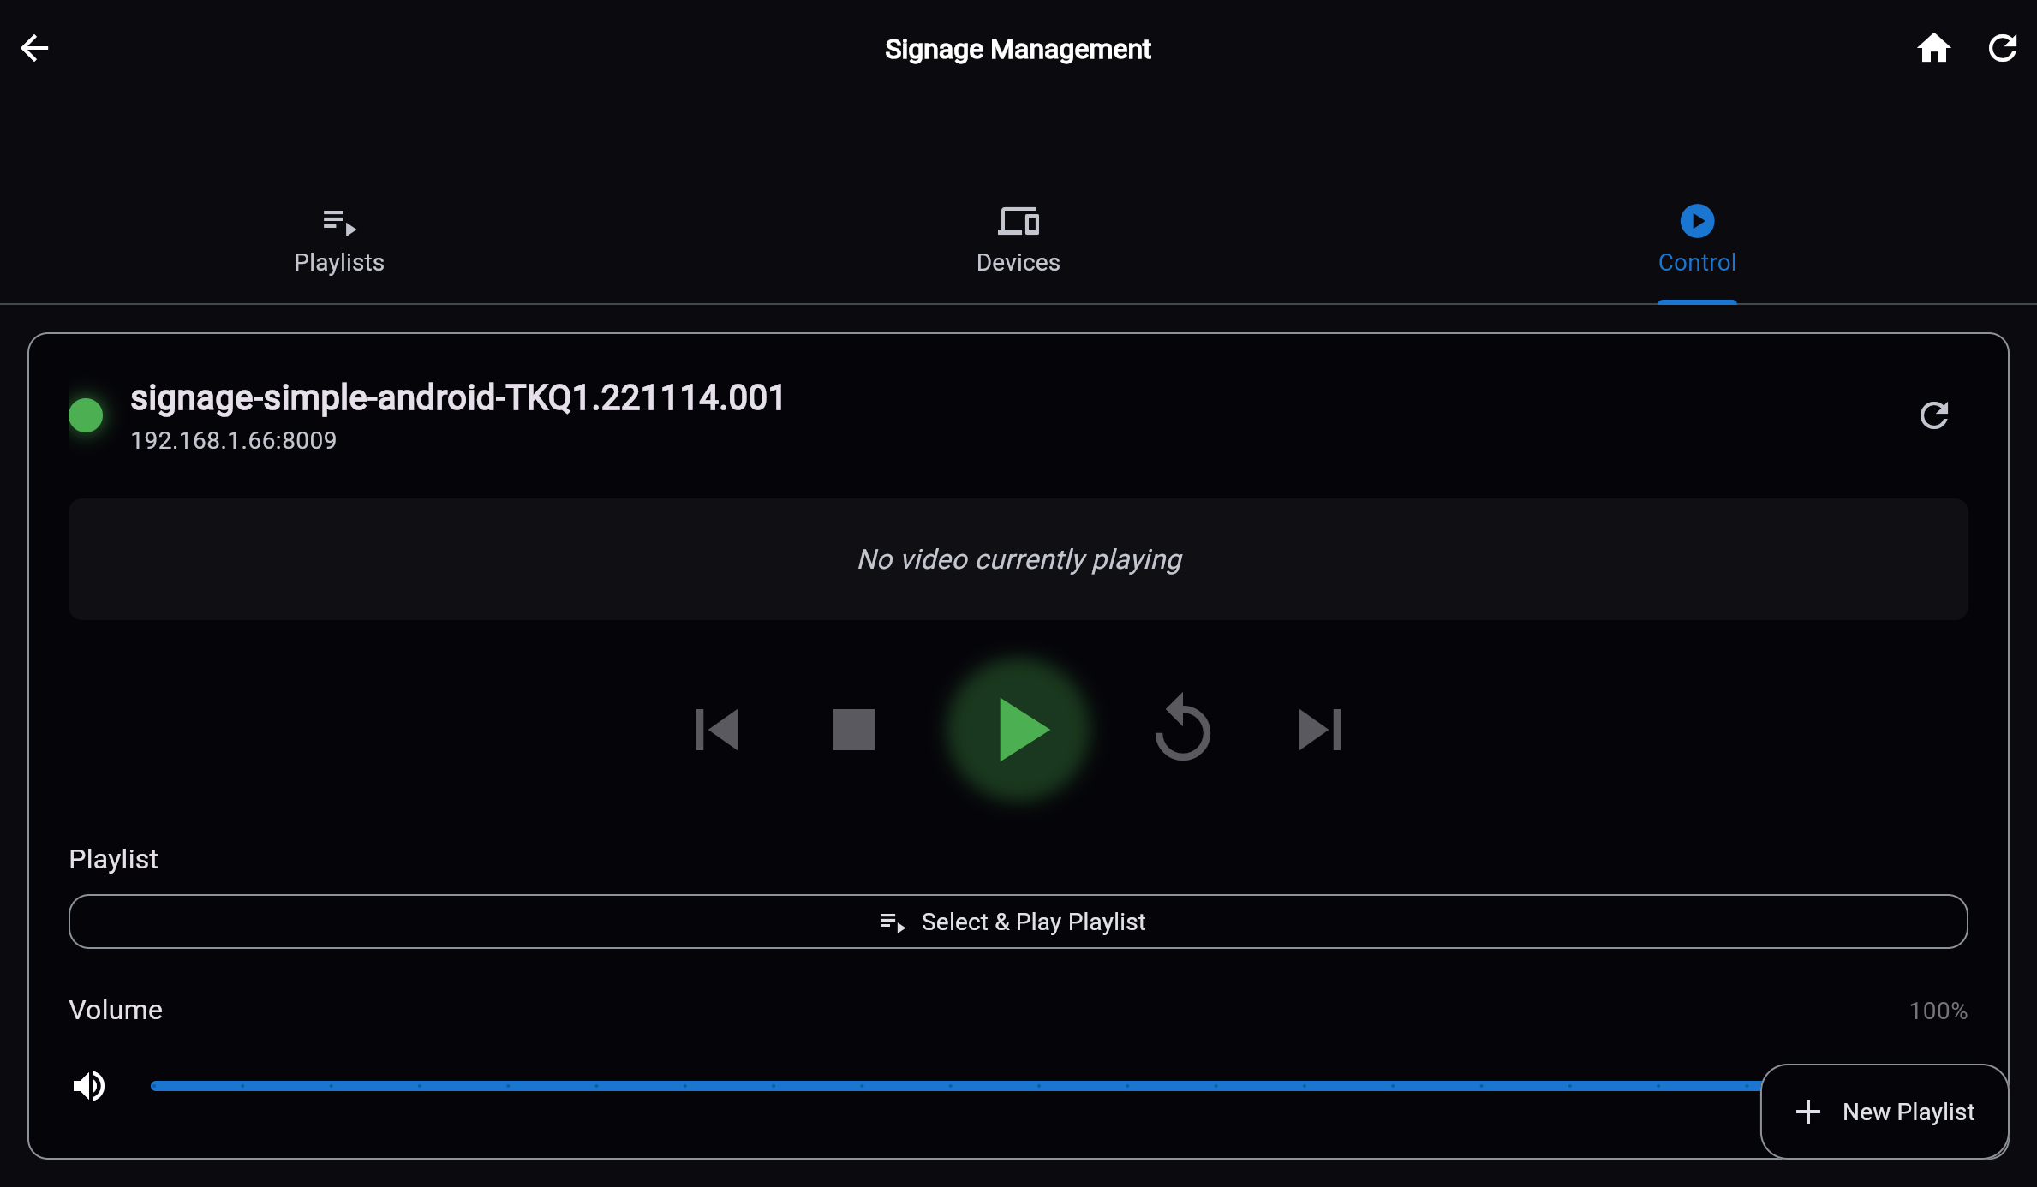
Task: Click the No video currently playing panel
Action: click(1018, 559)
